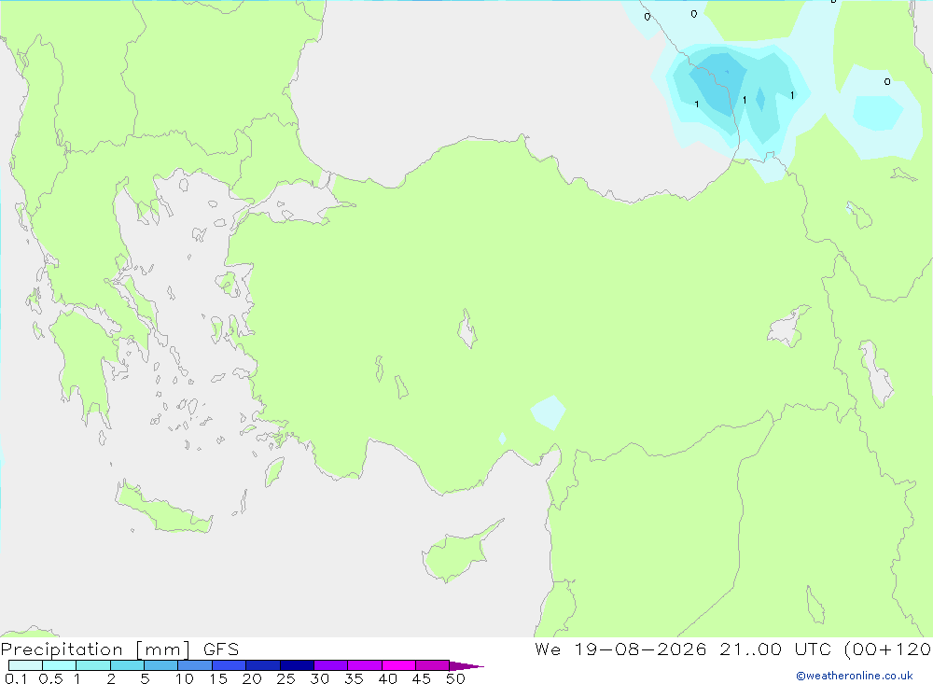This screenshot has height=684, width=933.
Task: Click the '5' legend scale value
Action: click(x=145, y=678)
